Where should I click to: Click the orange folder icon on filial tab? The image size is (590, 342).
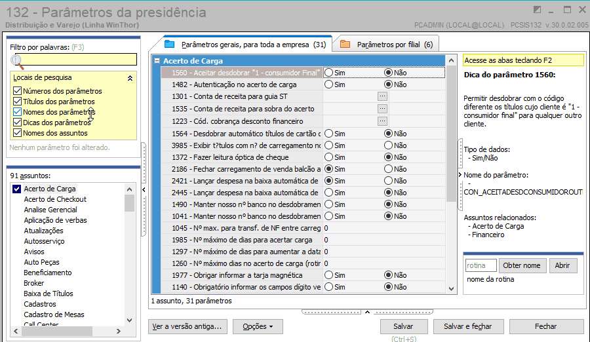click(345, 44)
